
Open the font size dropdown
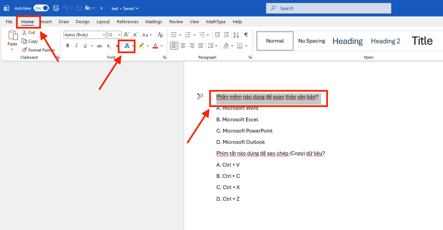pos(119,35)
